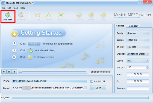Click the application icon in title bar

click(3, 3)
